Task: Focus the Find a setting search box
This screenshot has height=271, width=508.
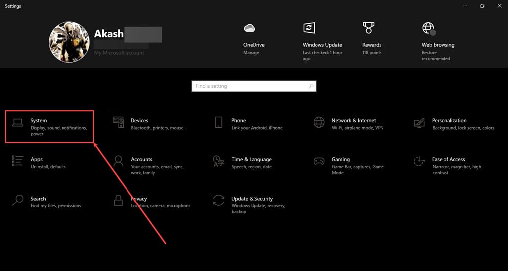Action: click(x=254, y=86)
